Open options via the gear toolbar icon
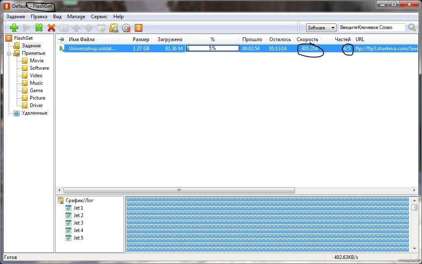The height and width of the screenshot is (264, 422). [x=126, y=28]
